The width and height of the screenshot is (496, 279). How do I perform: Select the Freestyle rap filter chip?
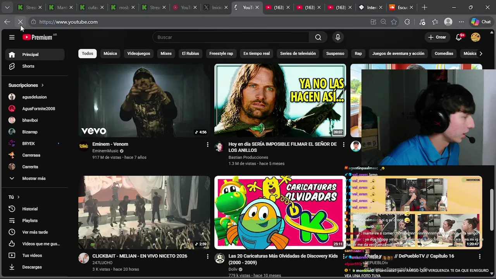221,53
